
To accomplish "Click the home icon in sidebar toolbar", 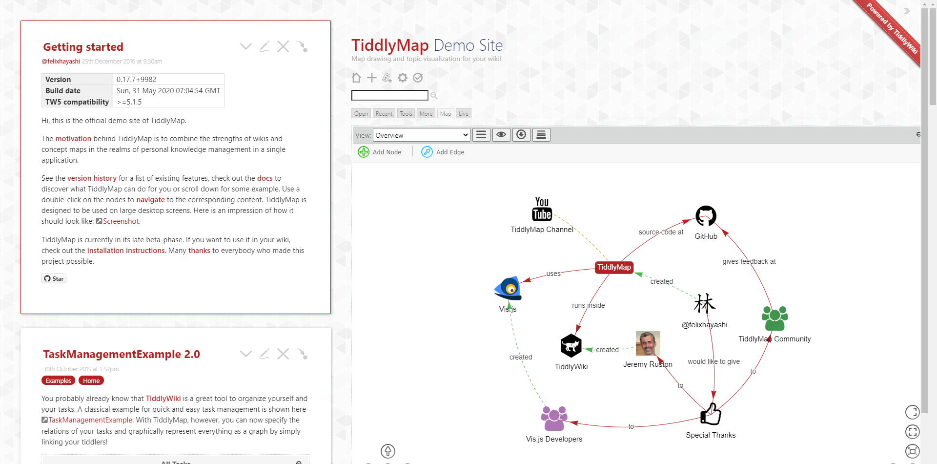I will pyautogui.click(x=356, y=78).
